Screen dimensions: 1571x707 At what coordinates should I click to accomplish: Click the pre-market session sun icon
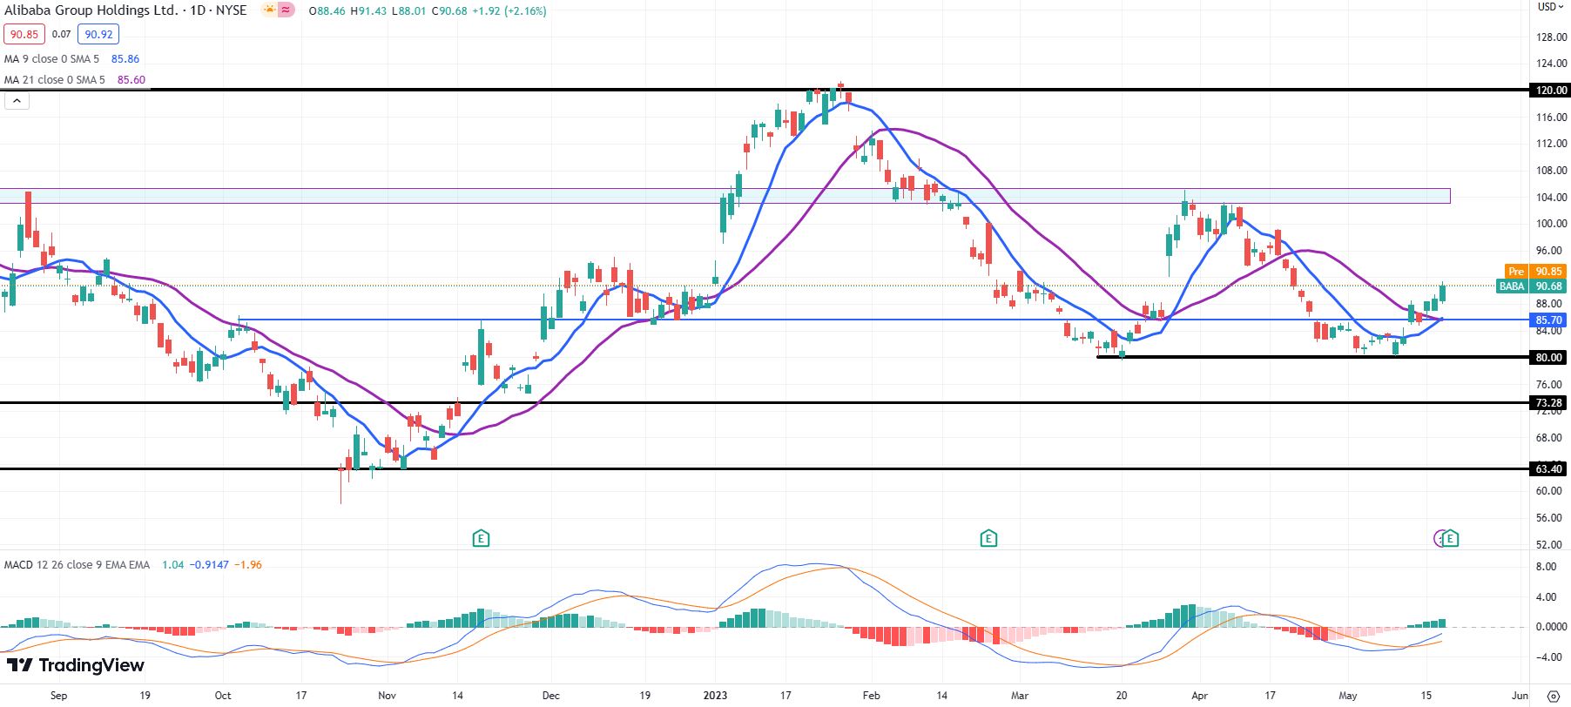269,10
